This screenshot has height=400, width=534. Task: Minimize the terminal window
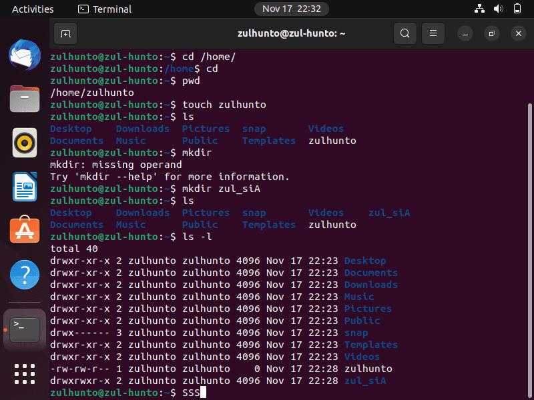point(465,33)
